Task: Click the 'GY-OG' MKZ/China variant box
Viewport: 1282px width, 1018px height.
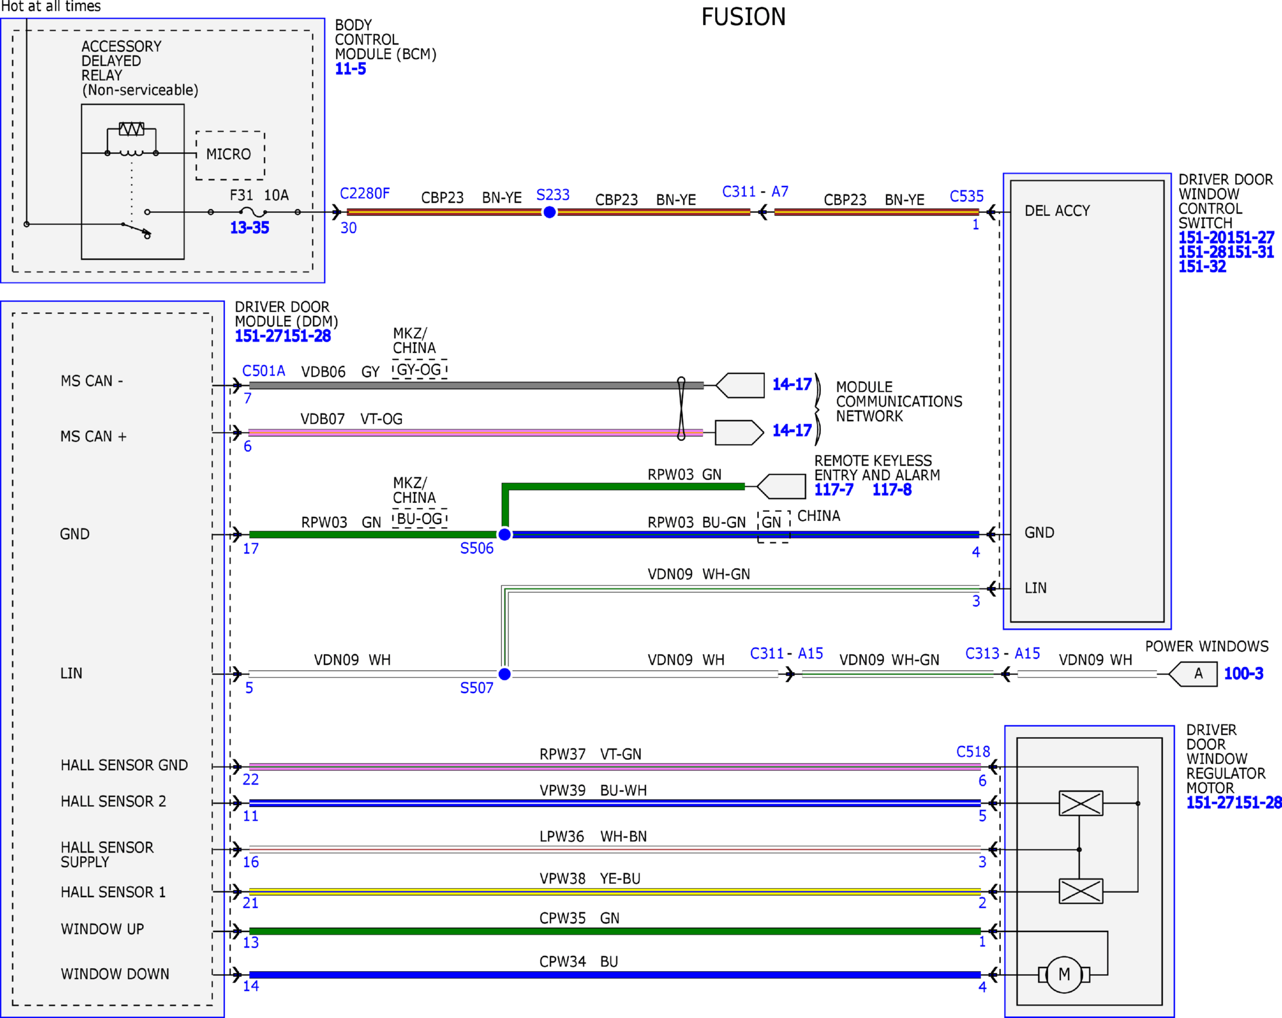Action: (420, 370)
